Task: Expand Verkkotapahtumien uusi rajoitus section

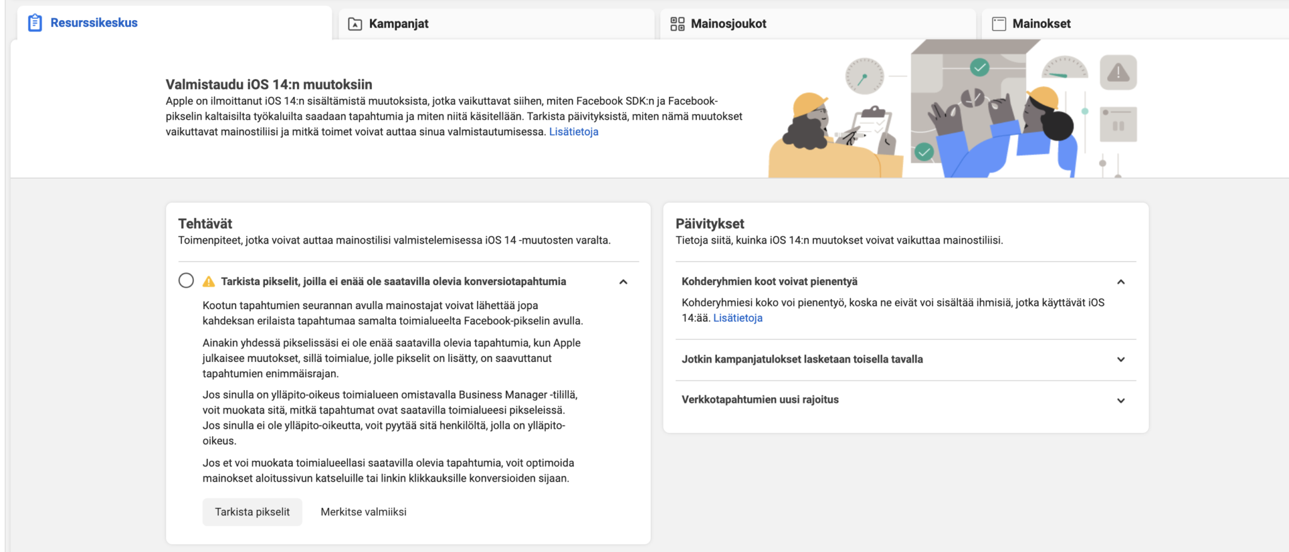Action: 1120,400
